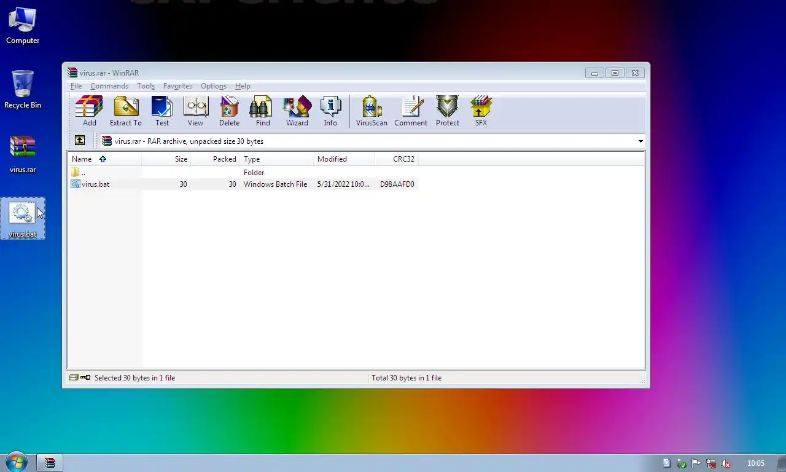Sort by Modified column header
The width and height of the screenshot is (786, 472).
[344, 159]
